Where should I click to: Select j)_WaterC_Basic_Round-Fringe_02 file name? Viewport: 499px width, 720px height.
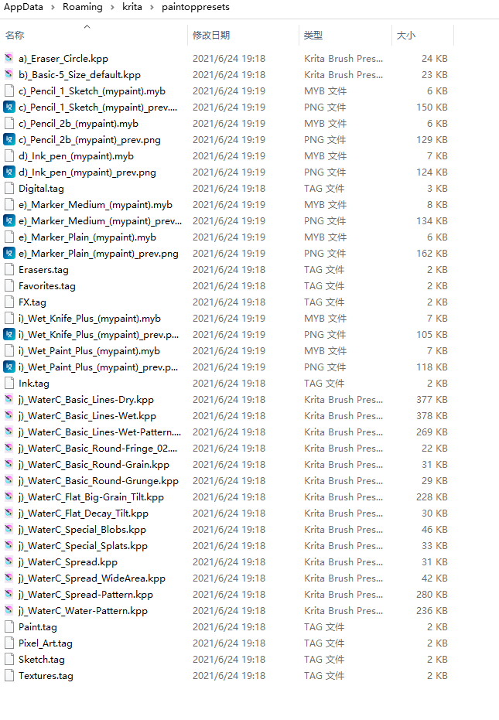[x=98, y=449]
